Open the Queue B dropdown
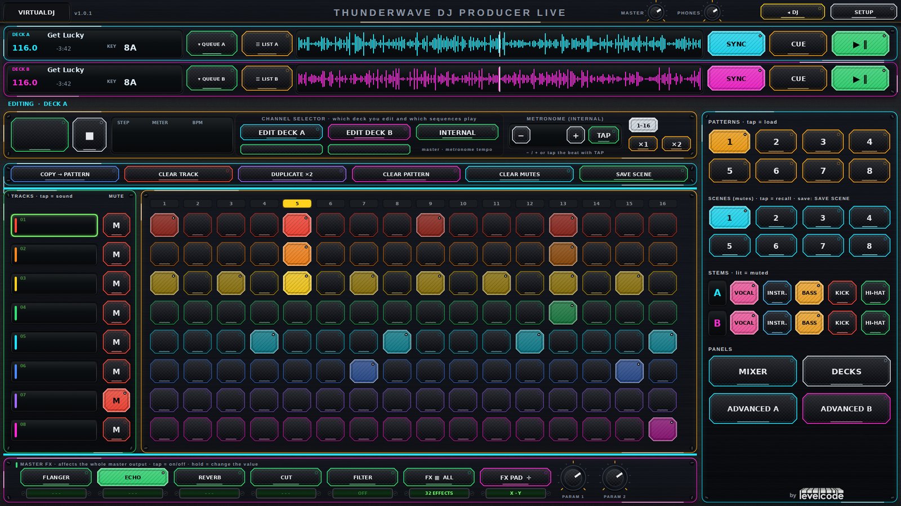The image size is (901, 506). tap(212, 79)
